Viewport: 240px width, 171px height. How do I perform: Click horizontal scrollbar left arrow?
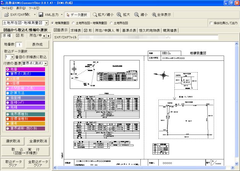click(55, 168)
